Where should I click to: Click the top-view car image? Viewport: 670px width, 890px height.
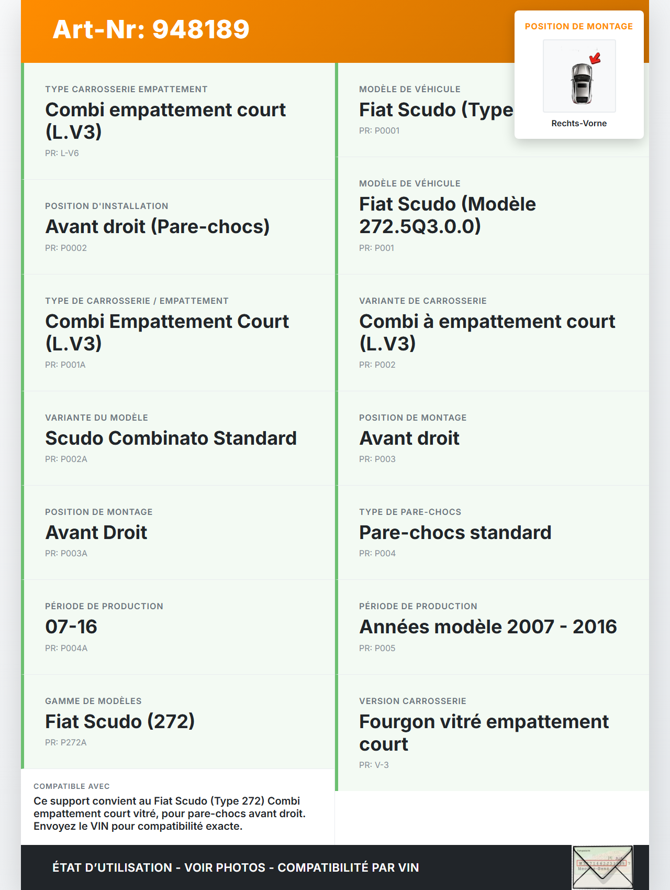[x=581, y=83]
